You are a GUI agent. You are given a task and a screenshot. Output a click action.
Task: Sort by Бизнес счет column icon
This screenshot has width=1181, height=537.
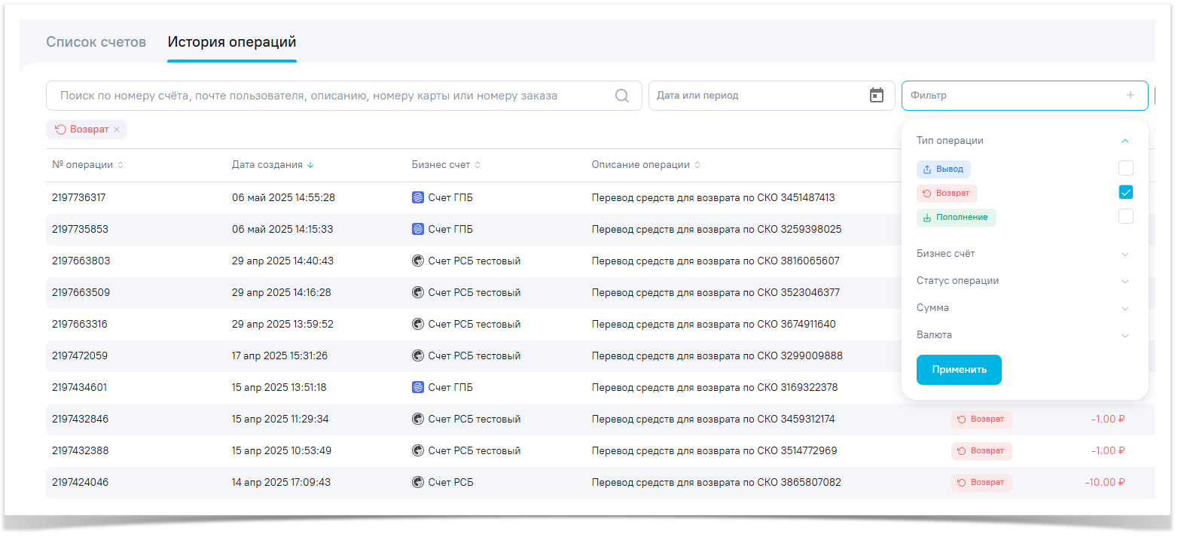(478, 165)
